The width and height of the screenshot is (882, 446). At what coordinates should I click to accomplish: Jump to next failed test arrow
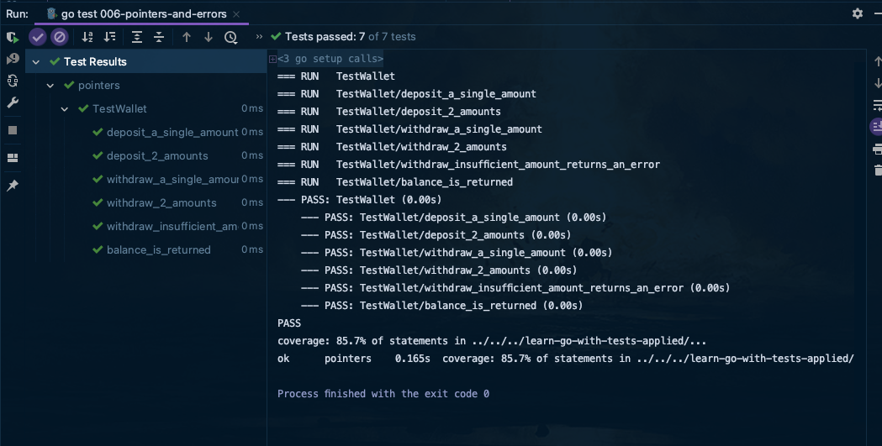(x=209, y=37)
